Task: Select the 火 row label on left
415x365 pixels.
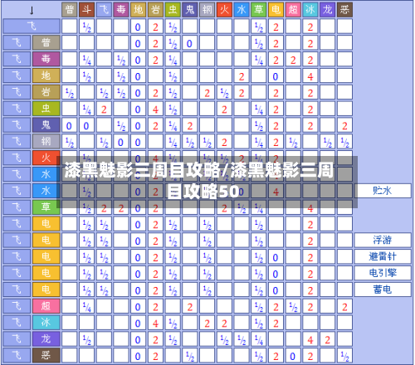Action: coord(46,158)
